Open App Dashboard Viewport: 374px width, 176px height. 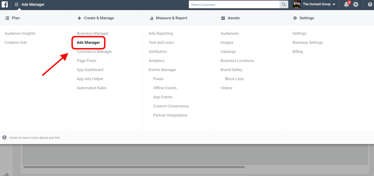tap(90, 70)
